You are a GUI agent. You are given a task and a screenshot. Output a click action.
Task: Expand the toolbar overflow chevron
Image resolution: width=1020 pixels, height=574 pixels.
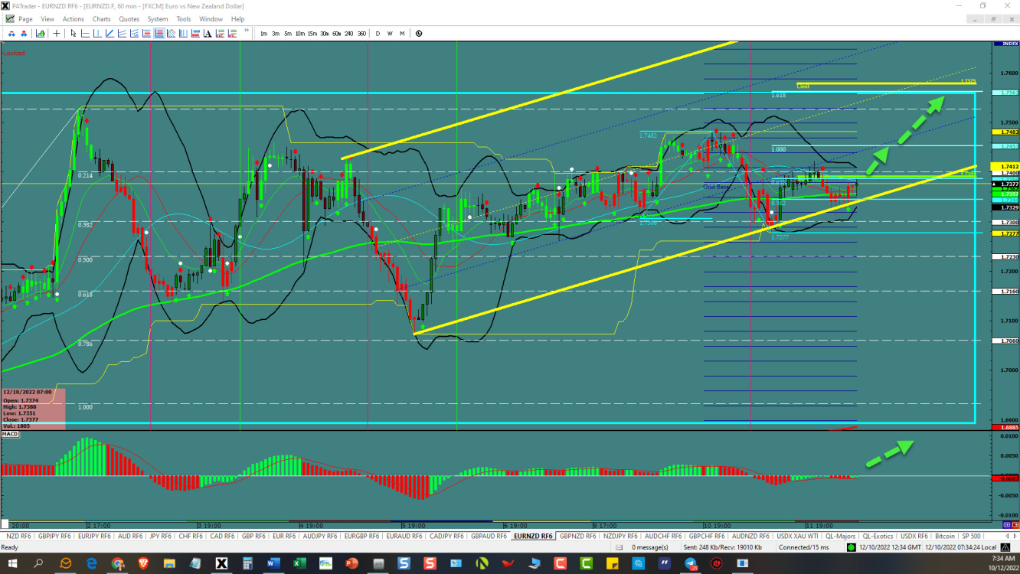tap(247, 31)
